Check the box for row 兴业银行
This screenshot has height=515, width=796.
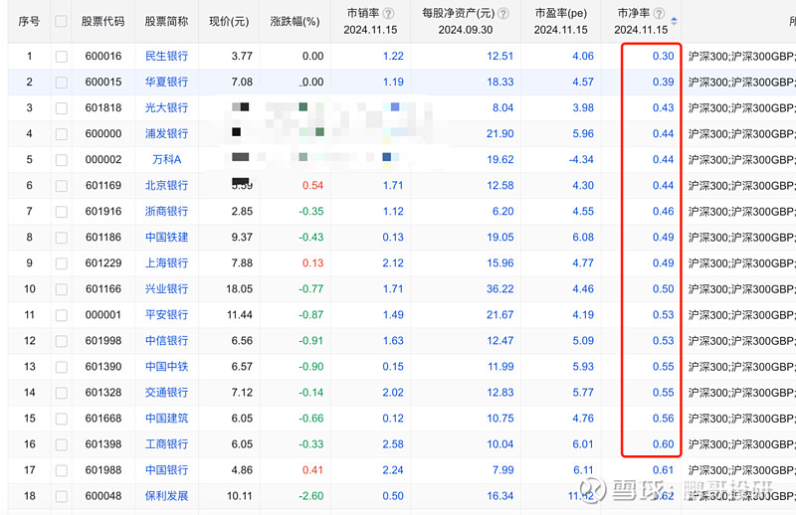pos(61,289)
